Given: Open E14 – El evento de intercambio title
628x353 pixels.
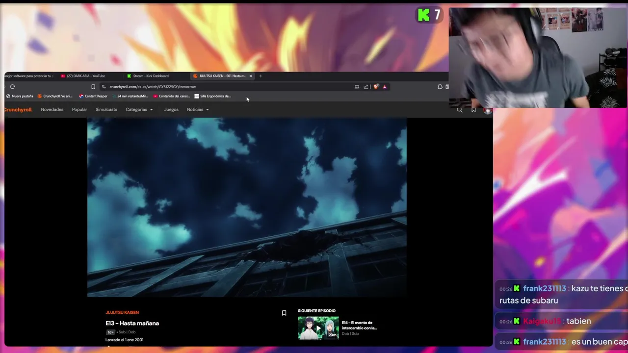Looking at the screenshot, I should coord(359,325).
